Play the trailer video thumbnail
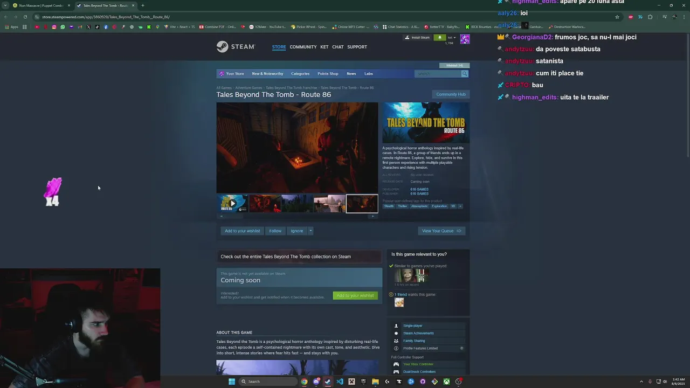 coord(232,204)
